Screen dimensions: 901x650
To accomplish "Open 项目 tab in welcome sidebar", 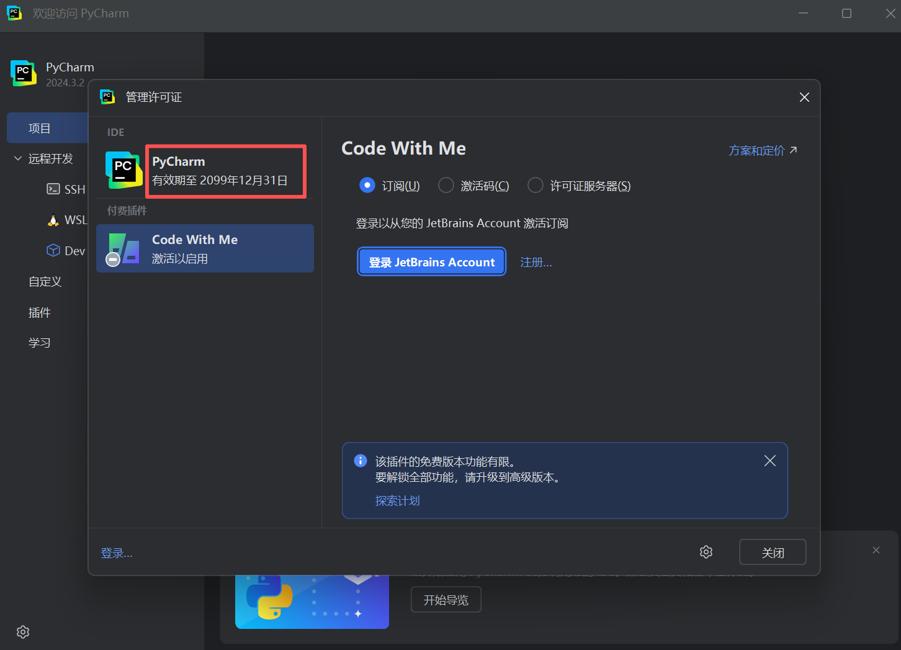I will click(48, 128).
